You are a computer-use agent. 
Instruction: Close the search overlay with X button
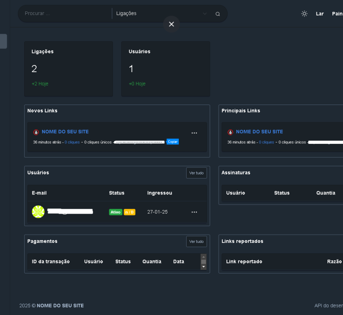[171, 24]
